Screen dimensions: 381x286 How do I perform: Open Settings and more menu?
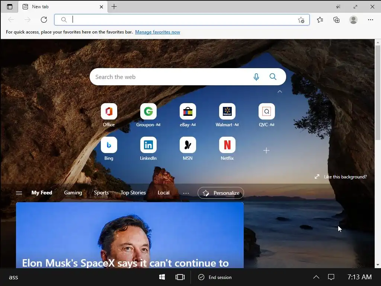[x=370, y=20]
